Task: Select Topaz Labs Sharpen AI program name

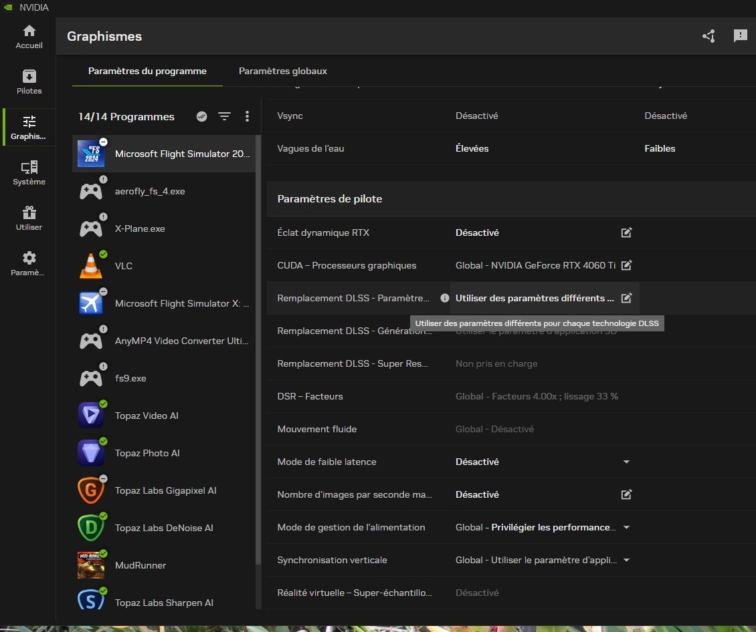Action: point(164,603)
